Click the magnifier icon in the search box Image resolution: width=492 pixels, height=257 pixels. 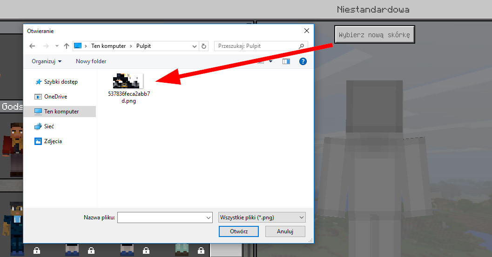tap(301, 46)
